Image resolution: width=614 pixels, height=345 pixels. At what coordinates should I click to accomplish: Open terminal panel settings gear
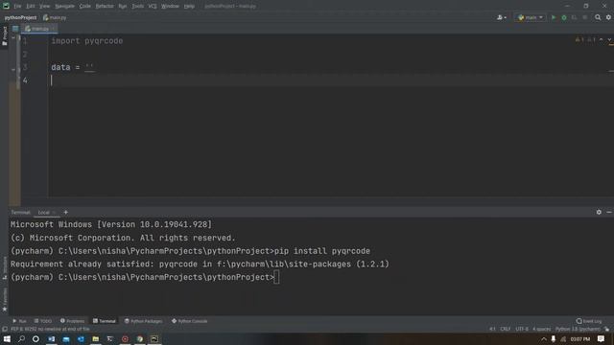(599, 212)
